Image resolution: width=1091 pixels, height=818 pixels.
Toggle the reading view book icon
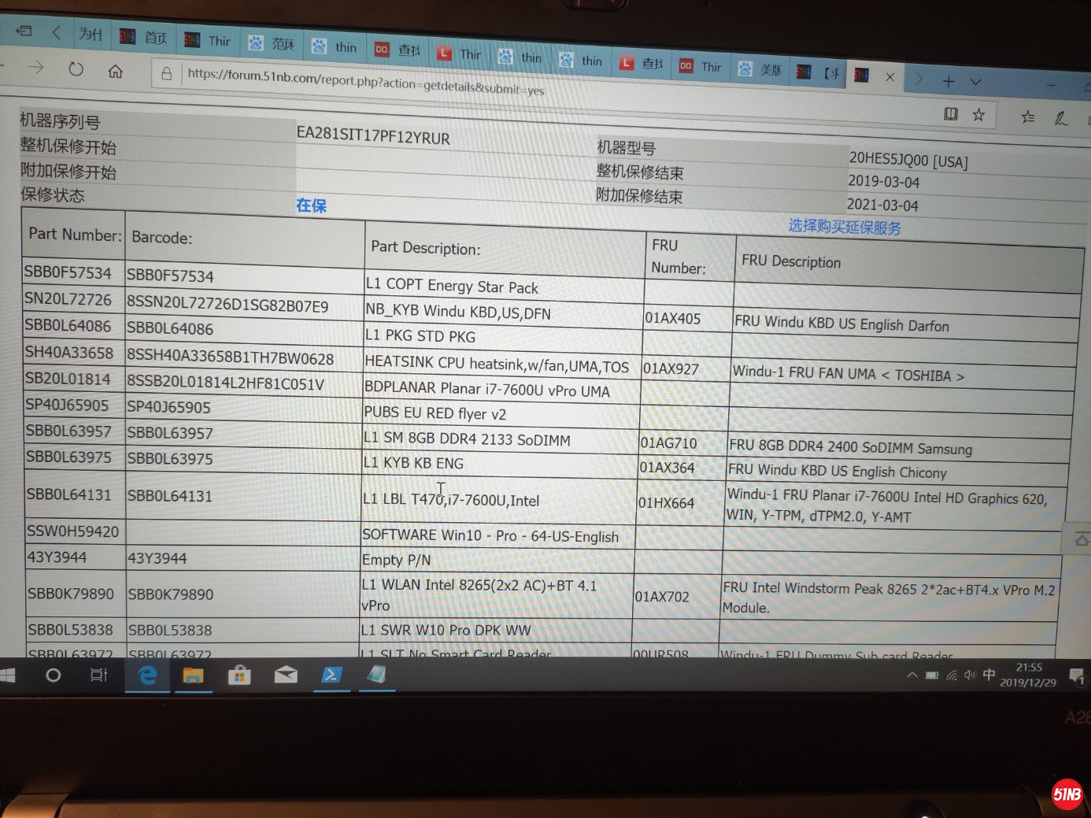coord(951,114)
